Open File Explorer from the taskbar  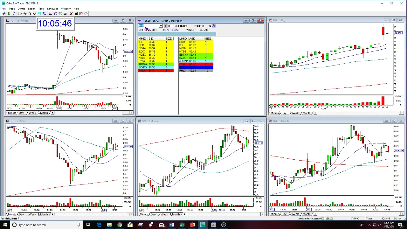coord(109,225)
